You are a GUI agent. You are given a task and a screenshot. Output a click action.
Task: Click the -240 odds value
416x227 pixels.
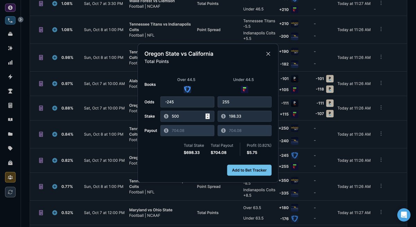click(284, 141)
